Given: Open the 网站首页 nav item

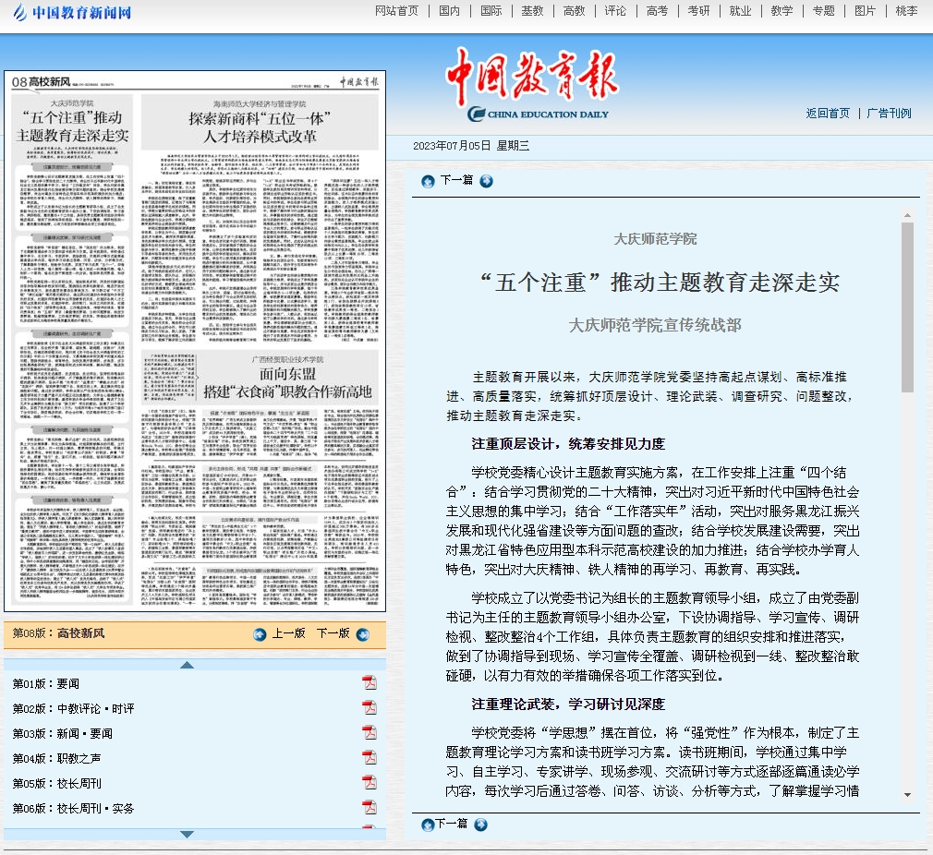Looking at the screenshot, I should pyautogui.click(x=396, y=11).
